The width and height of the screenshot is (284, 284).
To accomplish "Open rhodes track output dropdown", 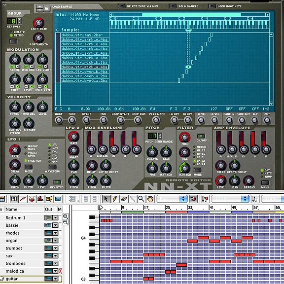I will 55,233.
